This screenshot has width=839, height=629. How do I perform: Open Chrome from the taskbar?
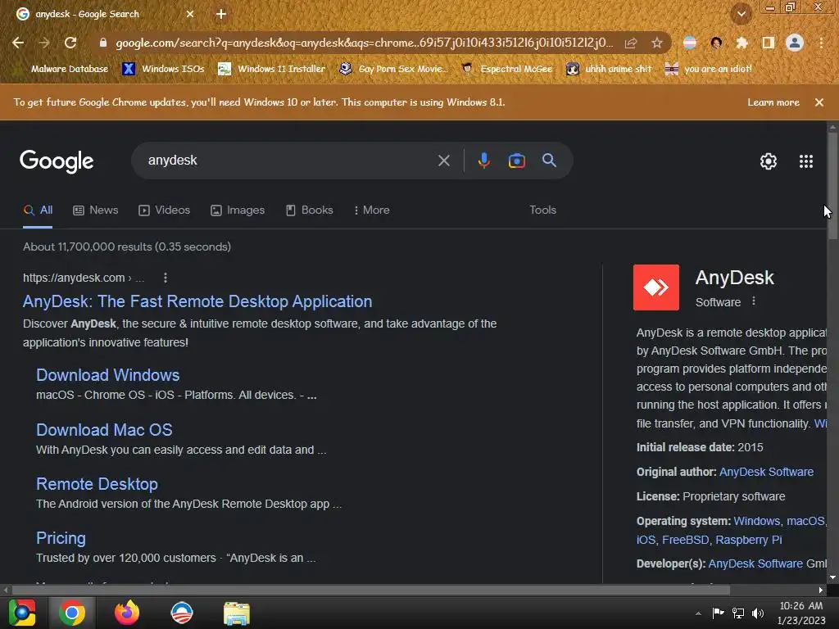72,613
